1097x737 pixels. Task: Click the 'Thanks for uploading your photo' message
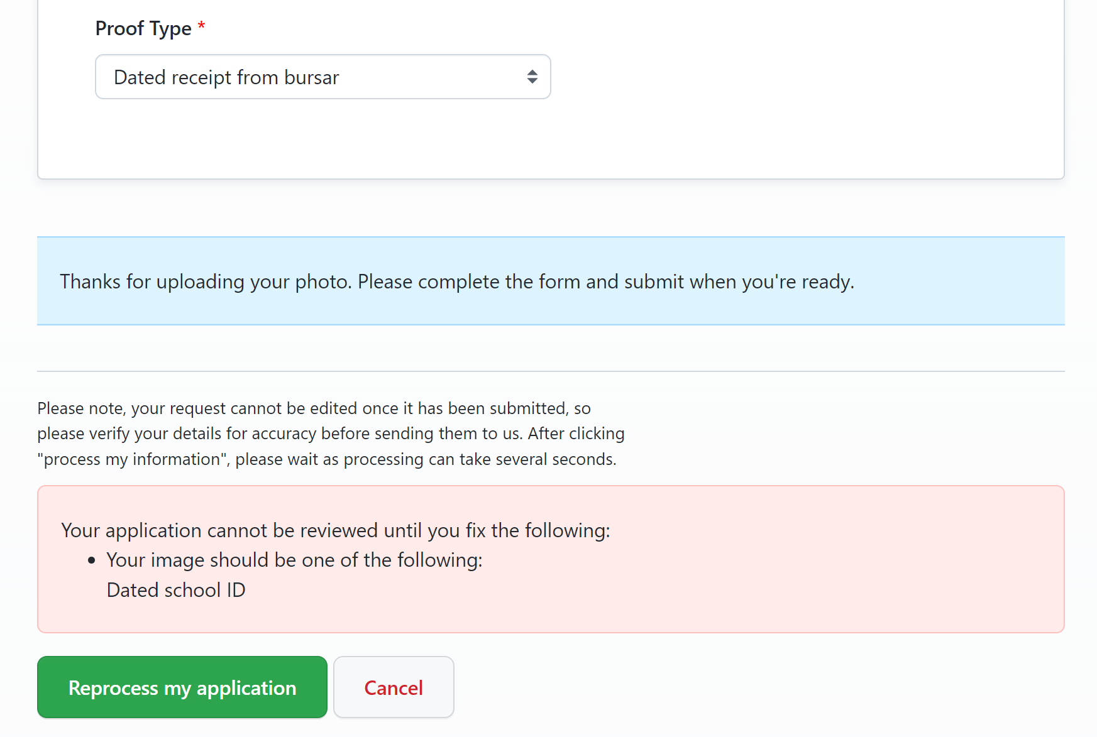(457, 281)
